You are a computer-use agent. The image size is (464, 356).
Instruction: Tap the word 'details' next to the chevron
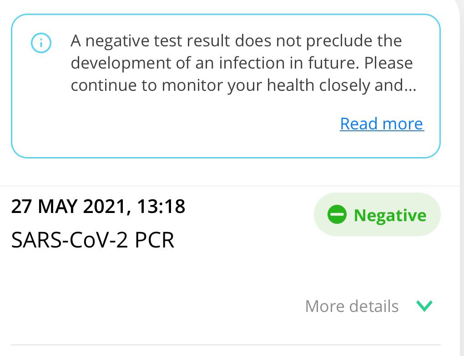point(374,306)
